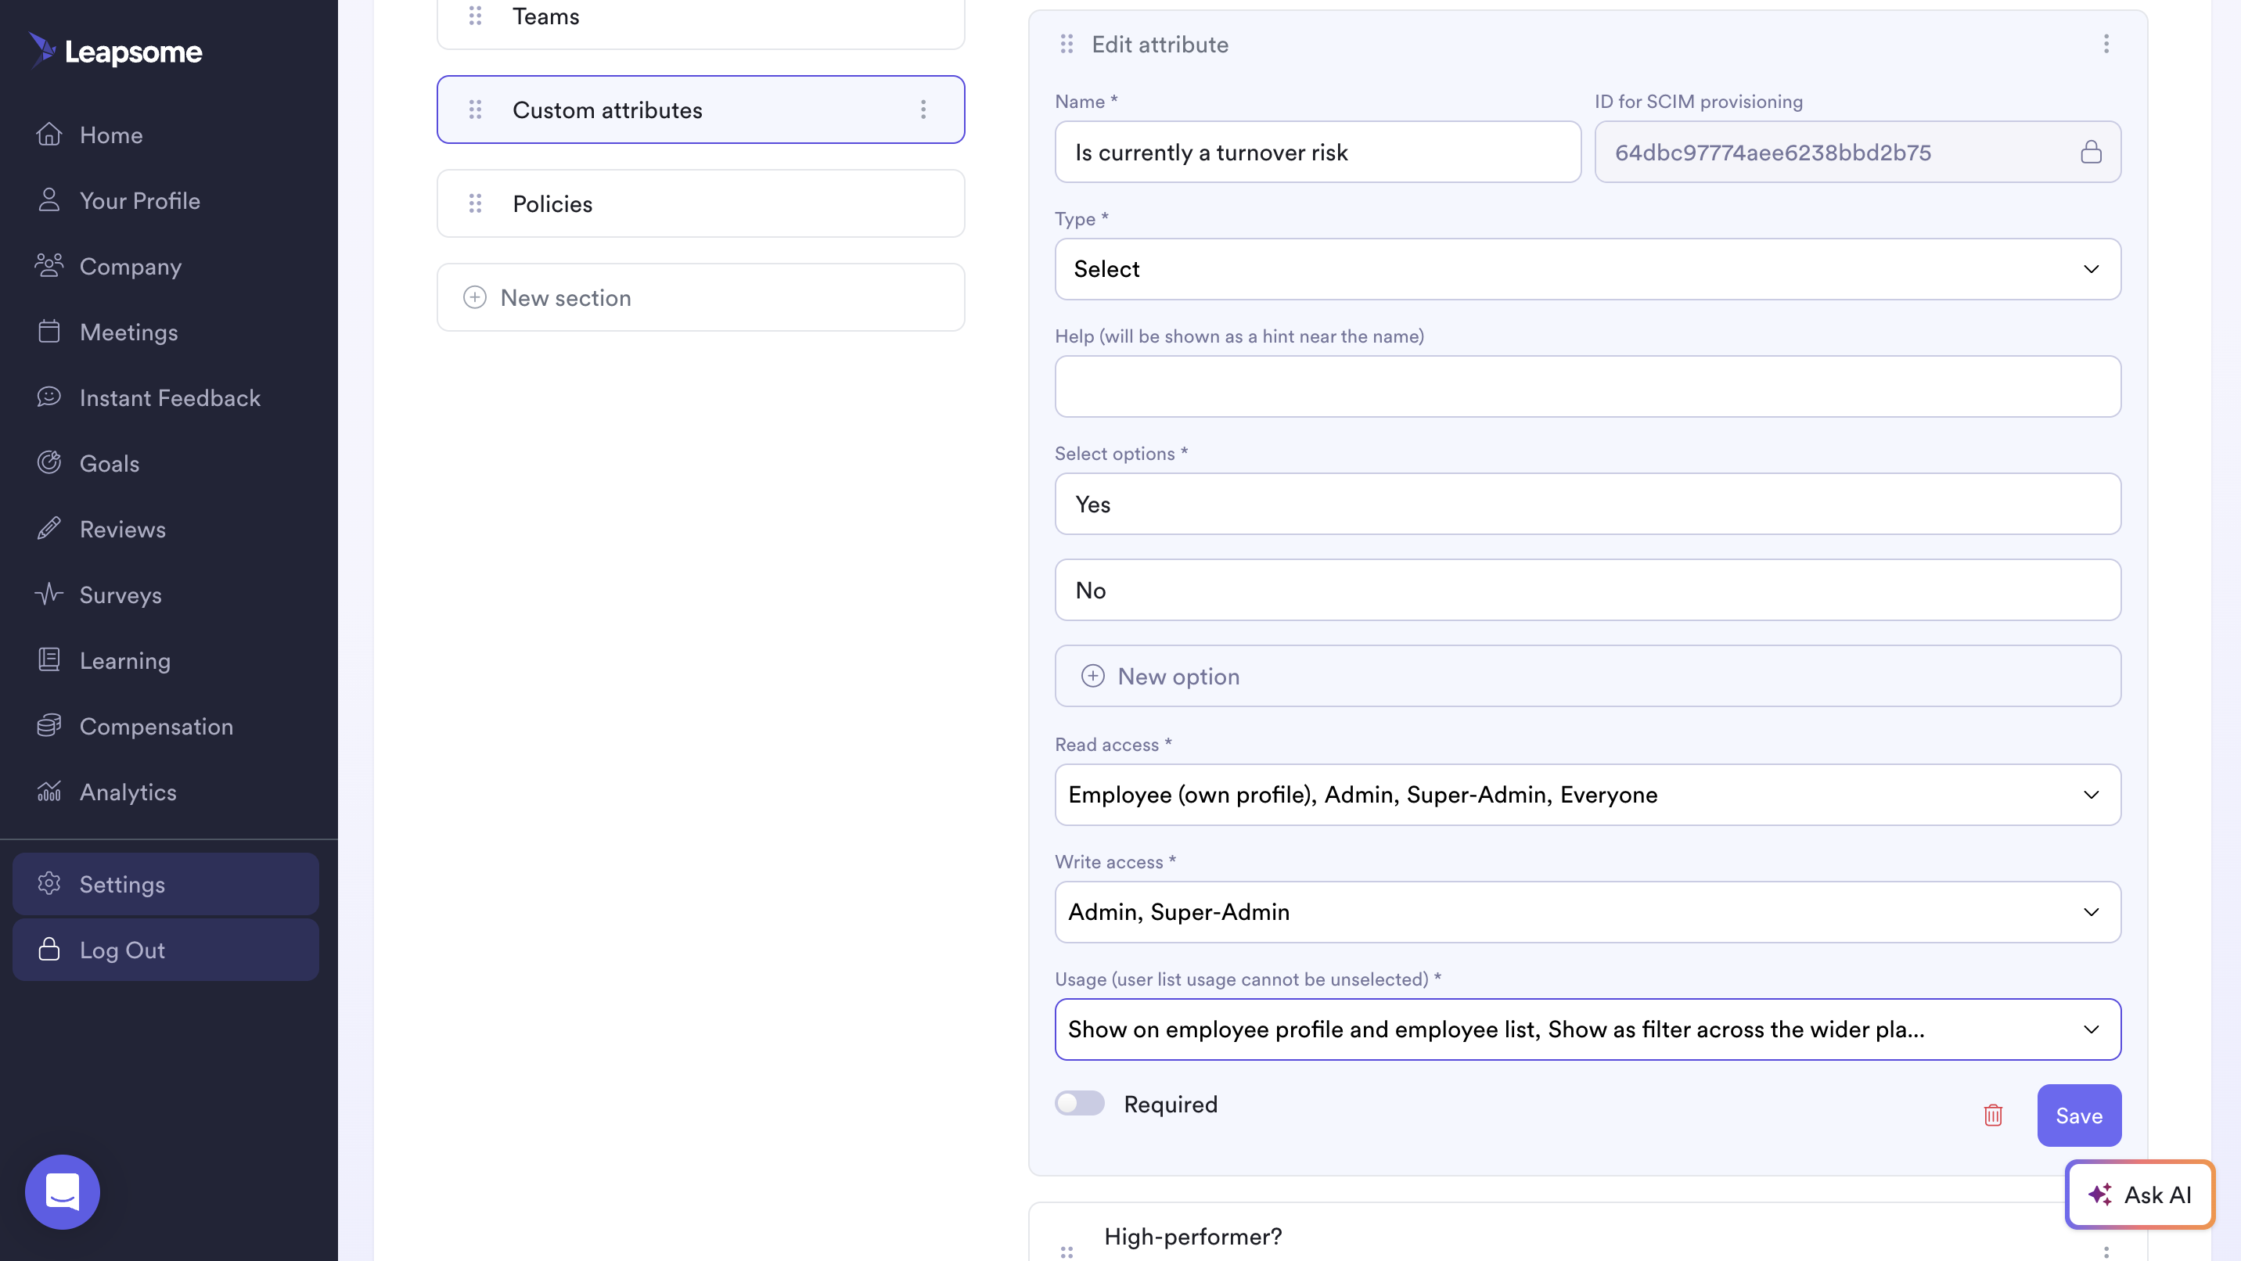2241x1261 pixels.
Task: Add a New section
Action: tap(700, 297)
